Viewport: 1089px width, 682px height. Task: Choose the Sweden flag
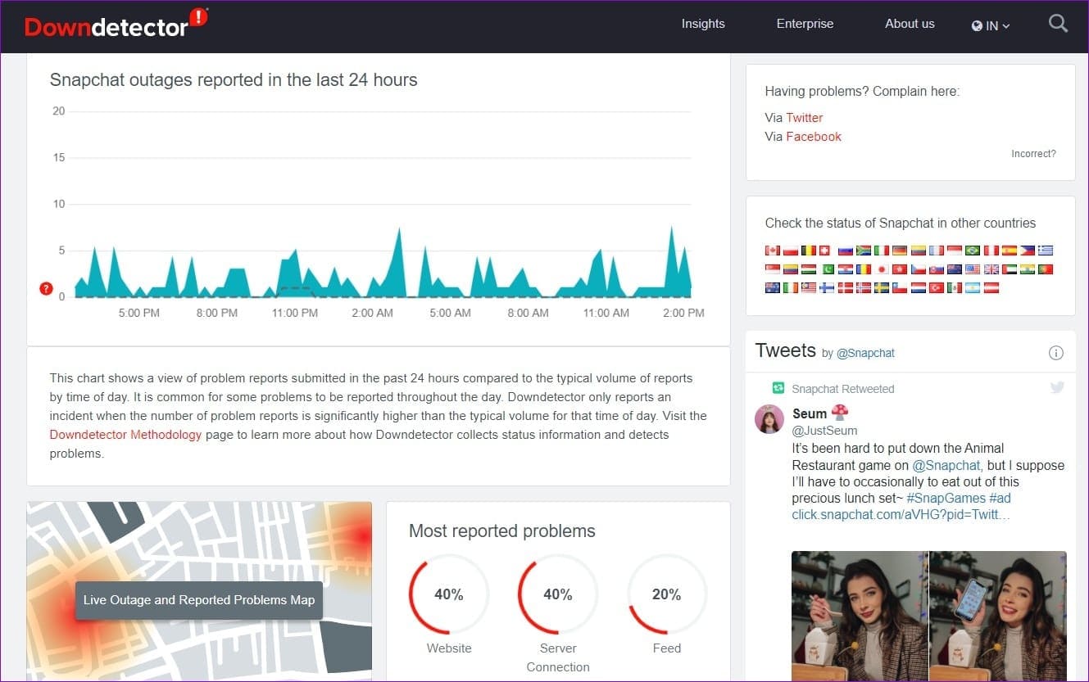click(882, 288)
